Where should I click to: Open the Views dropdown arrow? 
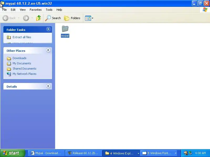(93, 18)
